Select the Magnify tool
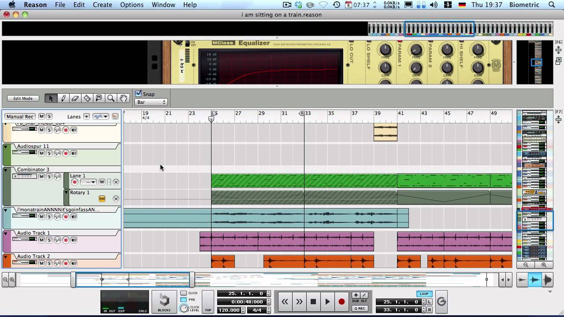 111,98
